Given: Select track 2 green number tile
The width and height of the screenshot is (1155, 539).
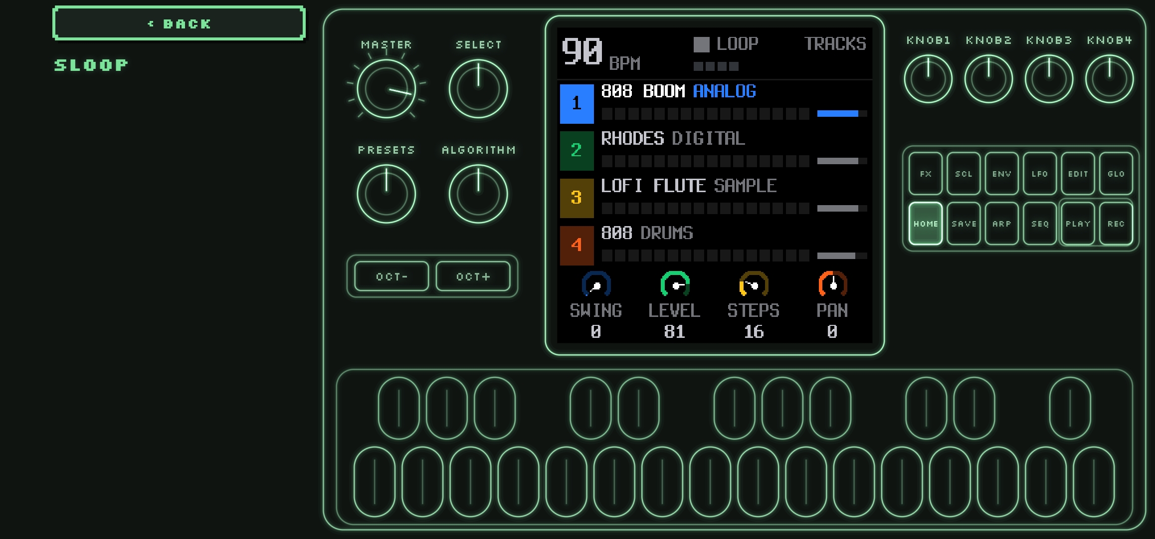Looking at the screenshot, I should coord(577,151).
